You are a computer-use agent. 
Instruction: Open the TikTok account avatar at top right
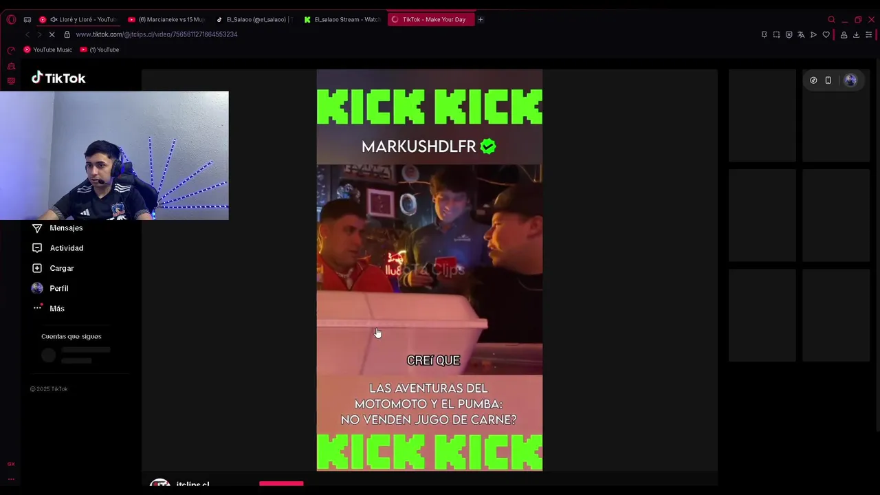coord(850,80)
